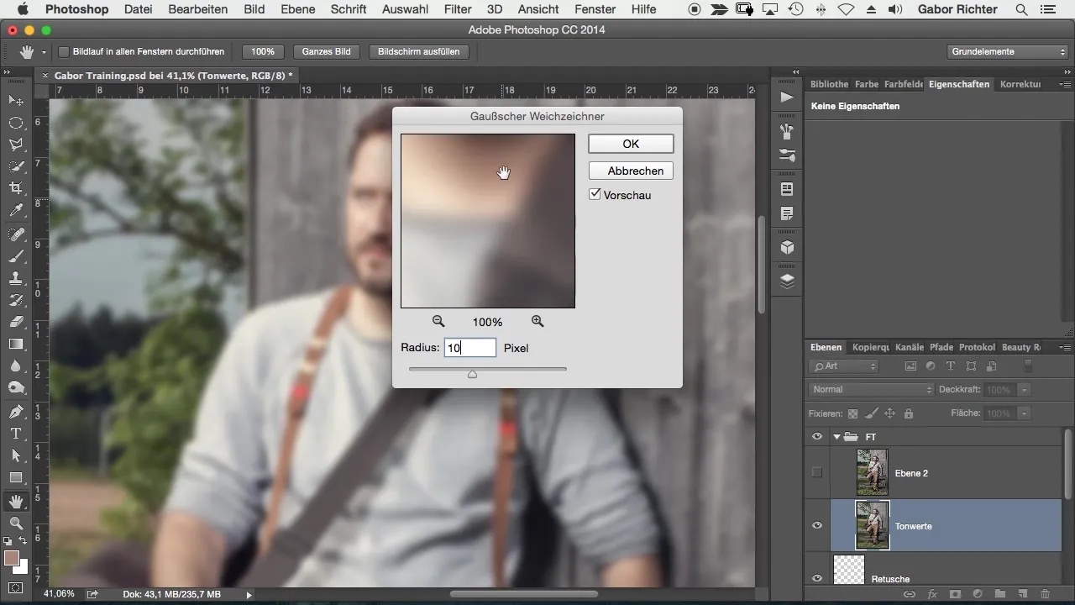Click the Radius slider handle
1075x605 pixels.
[x=472, y=374]
